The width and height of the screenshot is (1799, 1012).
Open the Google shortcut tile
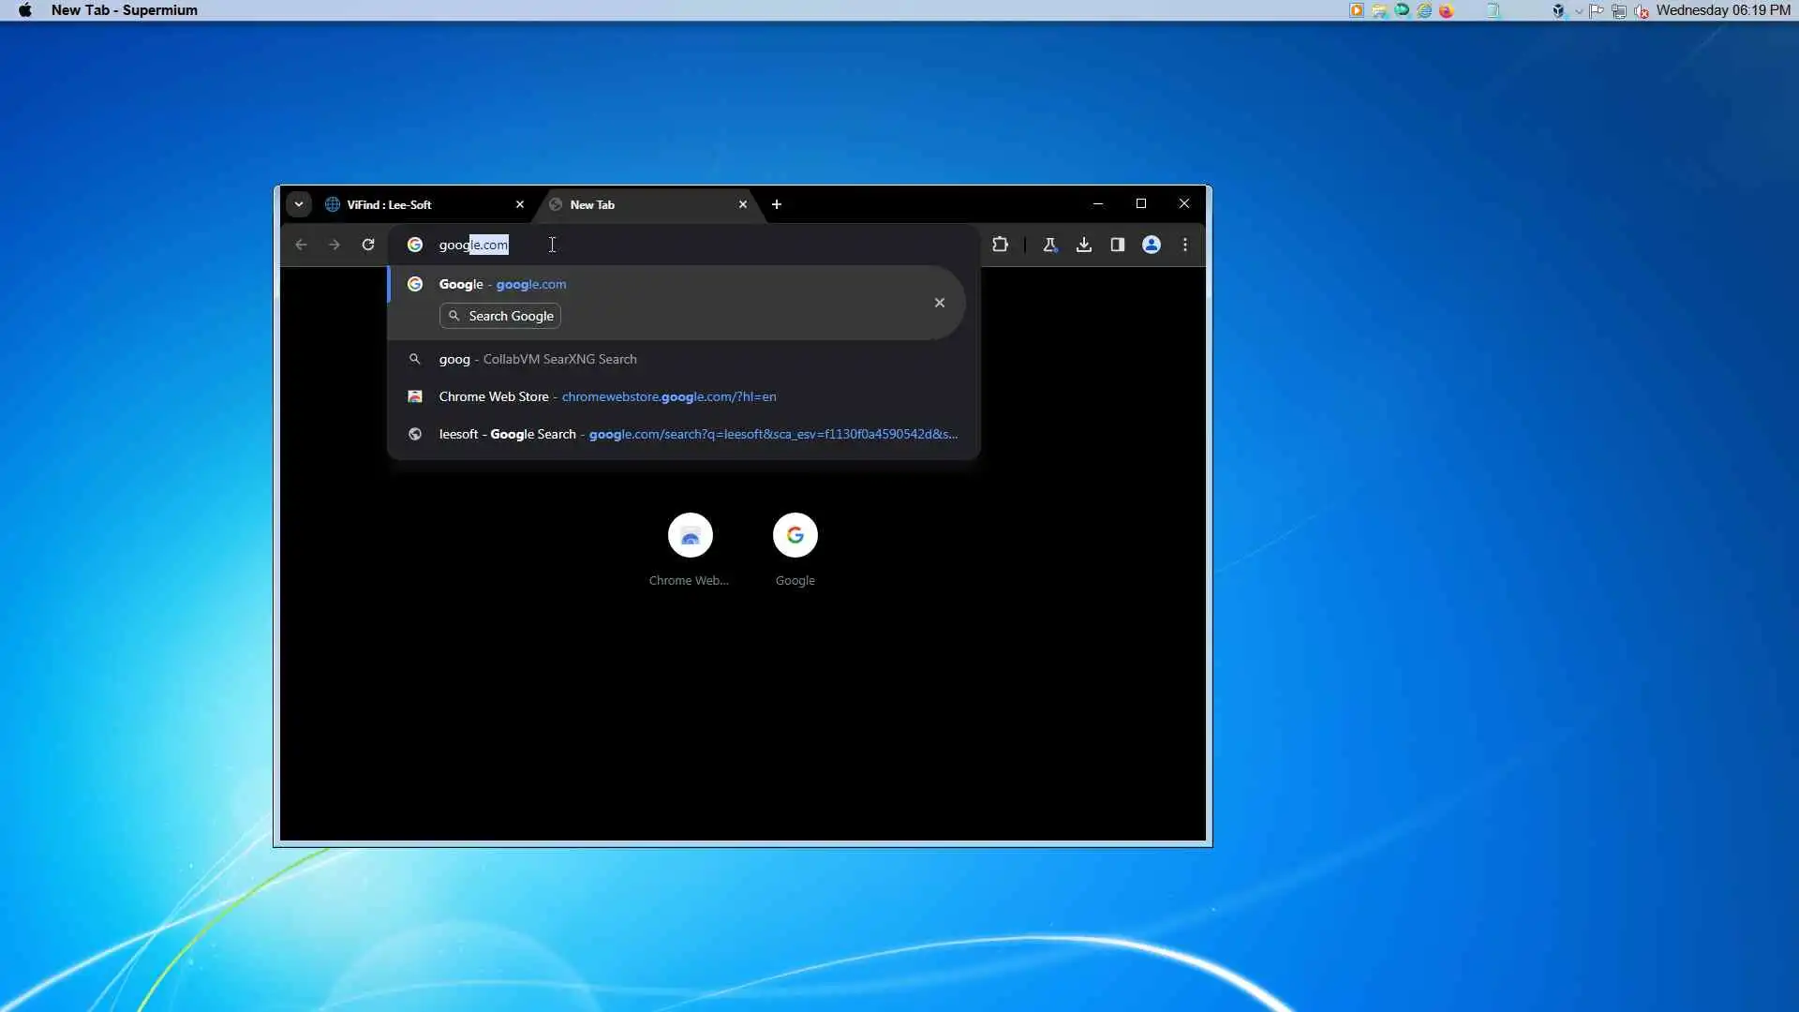coord(795,536)
